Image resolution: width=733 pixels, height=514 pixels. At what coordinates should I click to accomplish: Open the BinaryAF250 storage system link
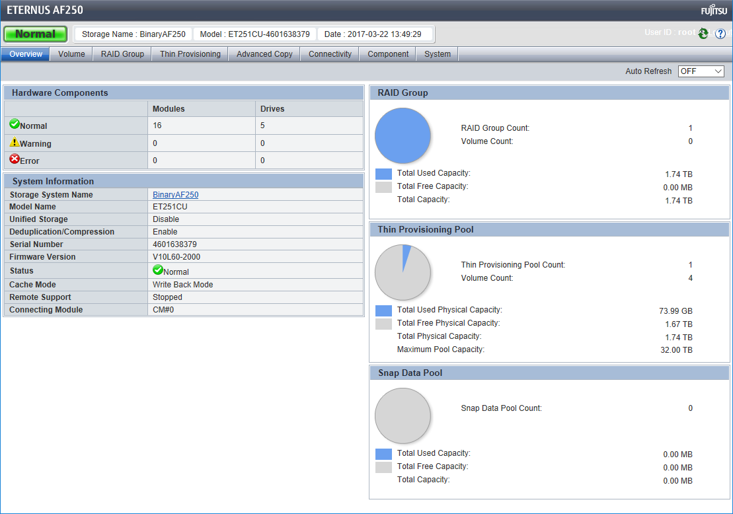coord(175,195)
